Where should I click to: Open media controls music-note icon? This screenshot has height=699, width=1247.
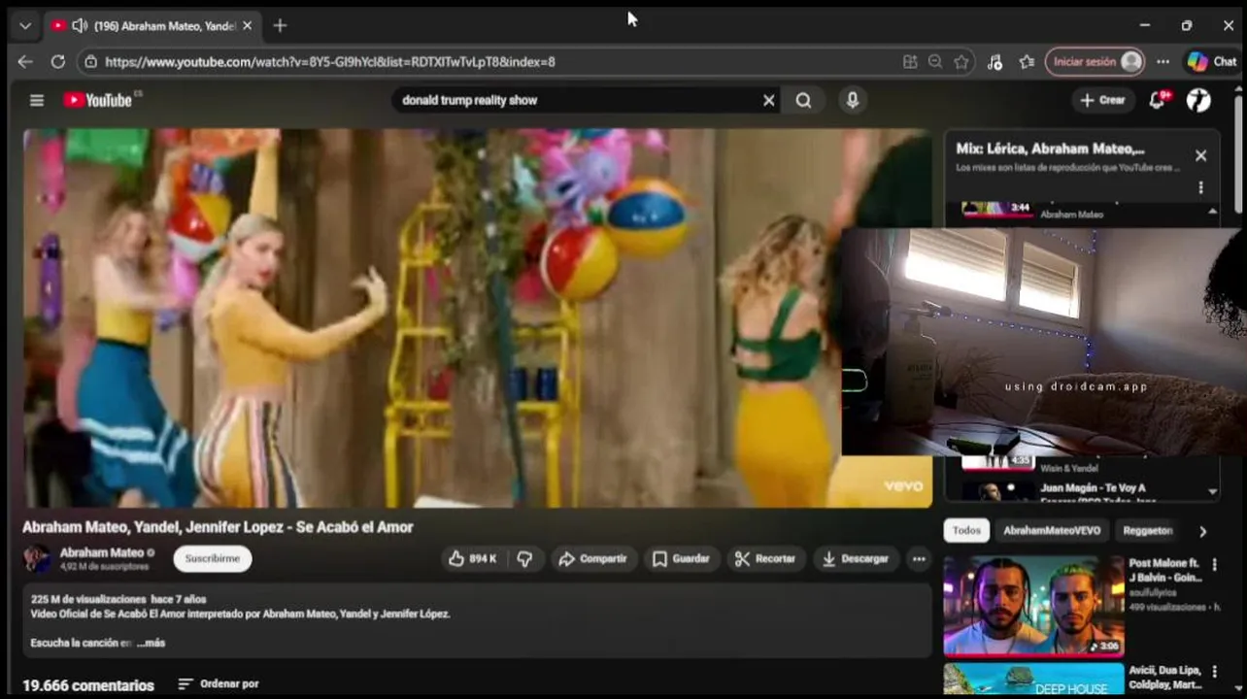pyautogui.click(x=994, y=61)
